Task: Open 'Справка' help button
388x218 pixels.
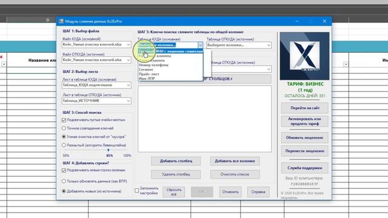Action: (x=258, y=192)
